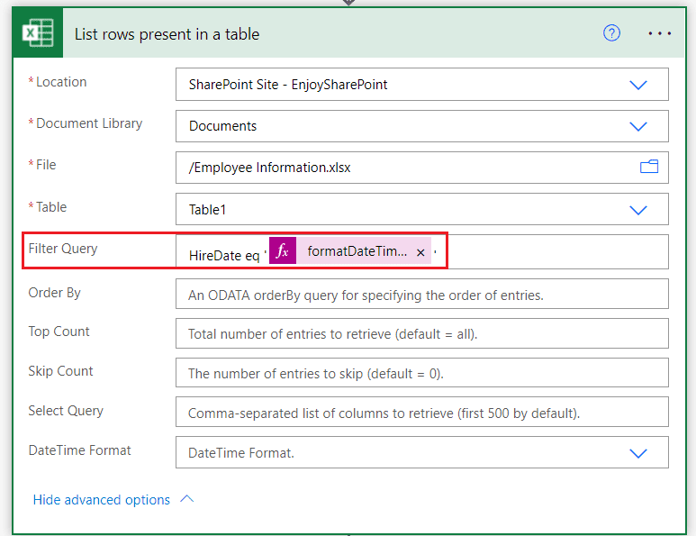696x536 pixels.
Task: Click the fx expression icon in Filter Query
Action: pos(283,251)
